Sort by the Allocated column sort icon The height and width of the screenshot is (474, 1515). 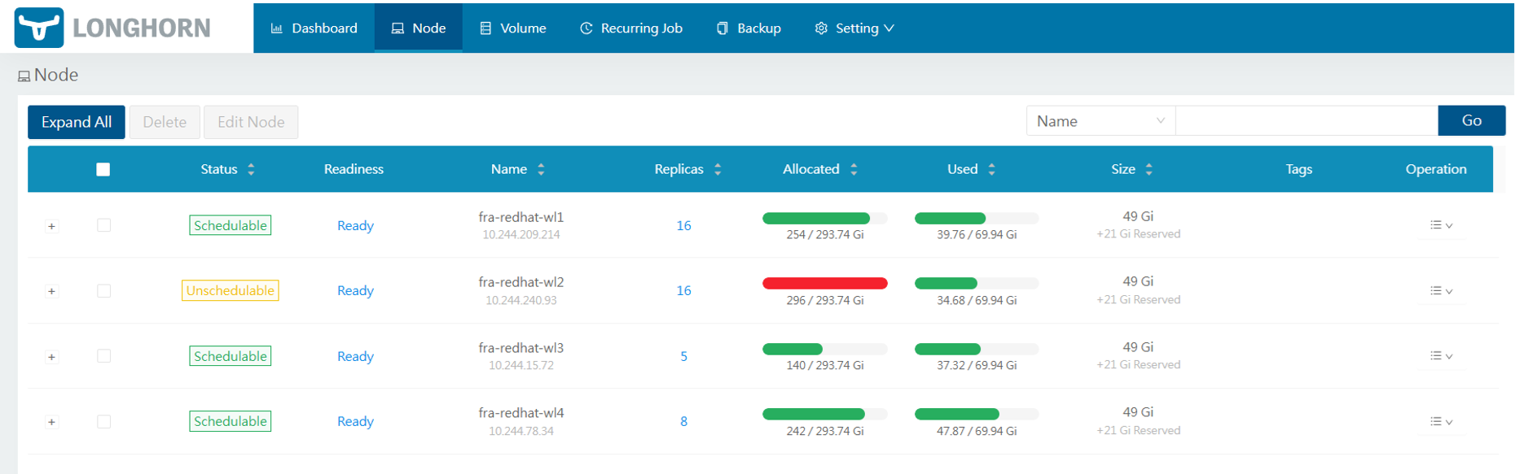point(854,169)
